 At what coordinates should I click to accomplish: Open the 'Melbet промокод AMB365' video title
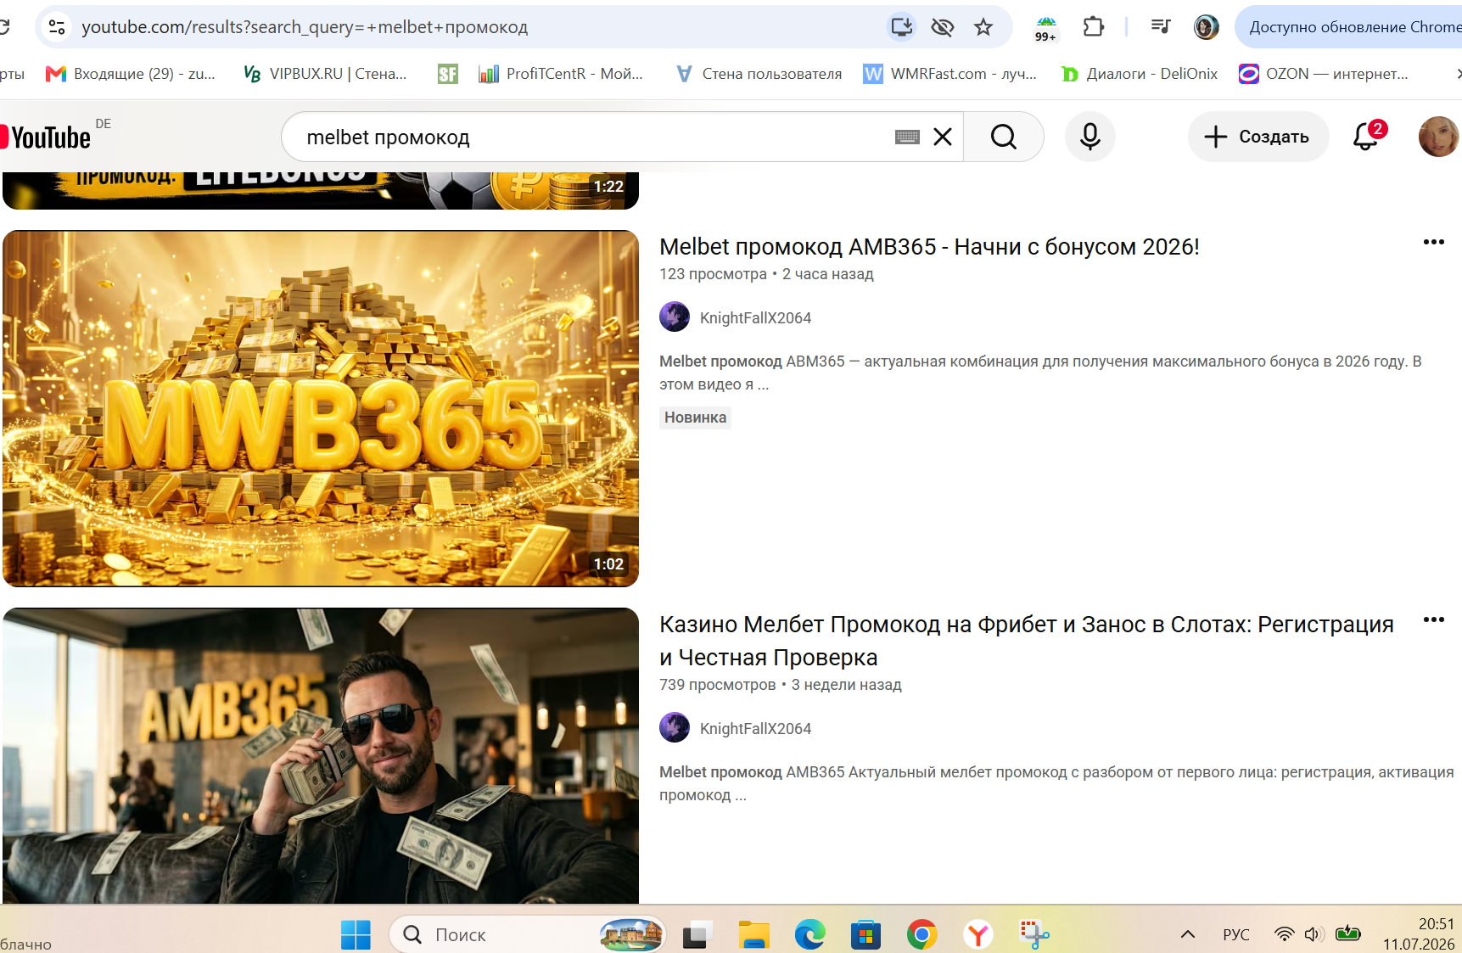tap(929, 247)
